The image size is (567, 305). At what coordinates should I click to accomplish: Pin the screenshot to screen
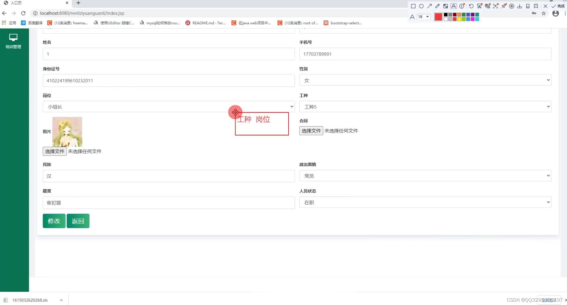point(504,6)
